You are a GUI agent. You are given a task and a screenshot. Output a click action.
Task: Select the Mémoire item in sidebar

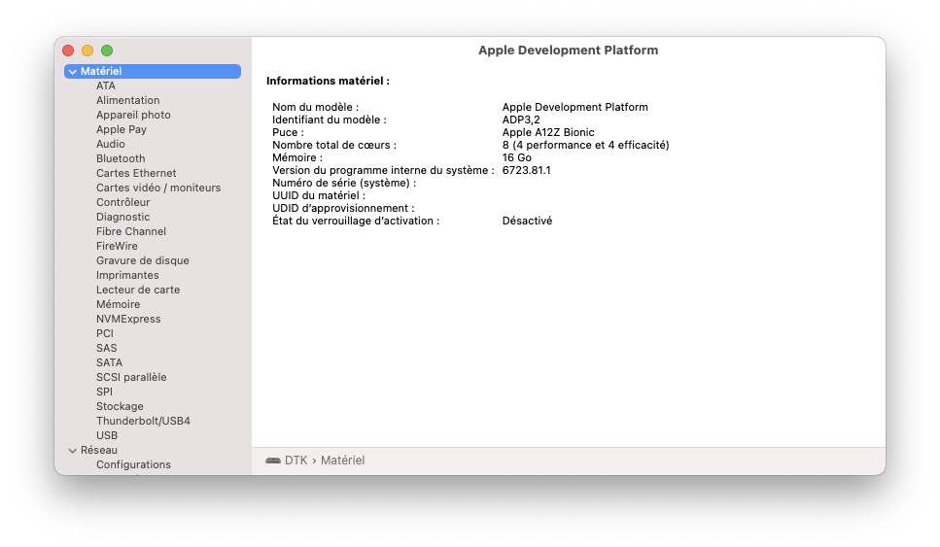tap(118, 304)
